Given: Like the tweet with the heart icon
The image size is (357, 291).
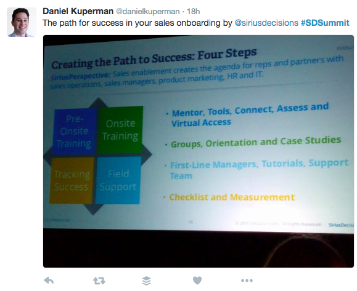Looking at the screenshot, I should (x=197, y=281).
